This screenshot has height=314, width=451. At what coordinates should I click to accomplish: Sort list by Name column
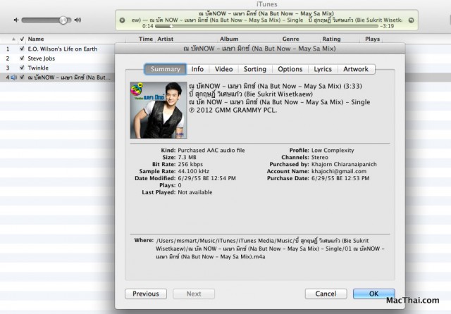(x=36, y=39)
